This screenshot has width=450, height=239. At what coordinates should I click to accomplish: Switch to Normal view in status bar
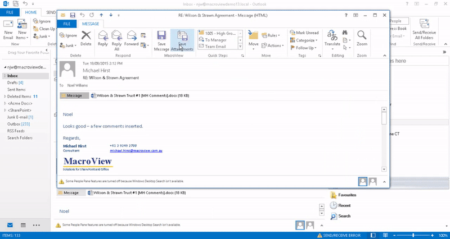coord(373,235)
